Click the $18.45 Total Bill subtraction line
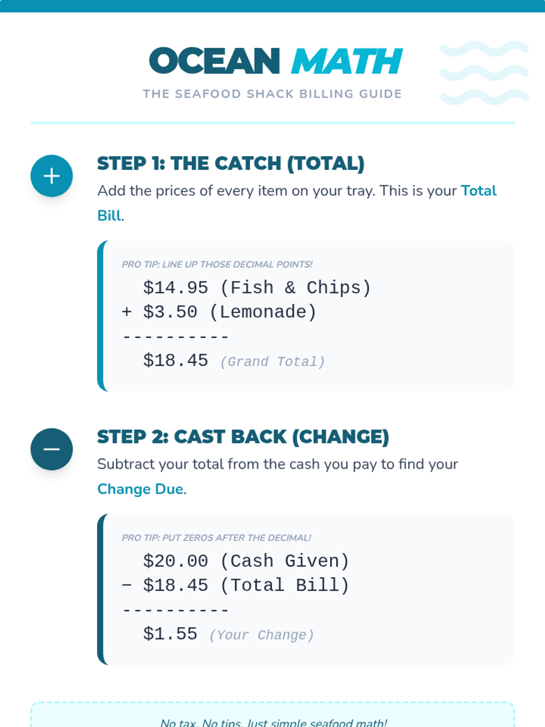This screenshot has width=545, height=727. 236,585
